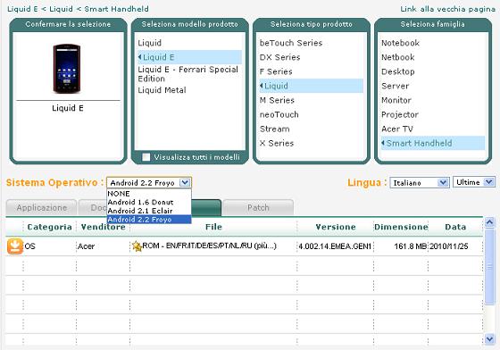500x350 pixels.
Task: Select X Series product type
Action: click(277, 143)
